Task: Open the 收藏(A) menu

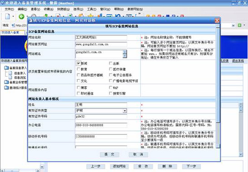Action: [x=49, y=9]
